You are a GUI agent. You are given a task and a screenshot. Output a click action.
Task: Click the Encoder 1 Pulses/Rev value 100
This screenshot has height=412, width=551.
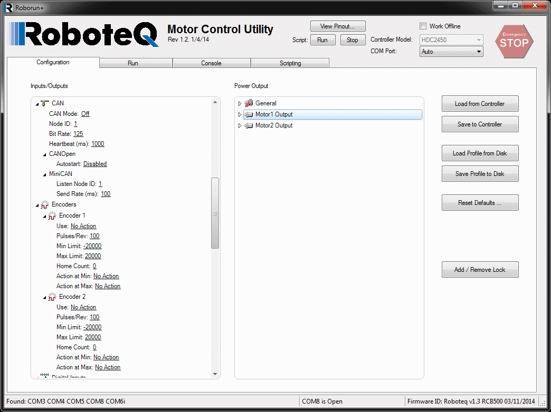[x=94, y=236]
